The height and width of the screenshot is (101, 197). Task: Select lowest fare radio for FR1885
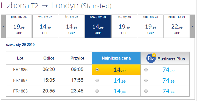pos(97,70)
